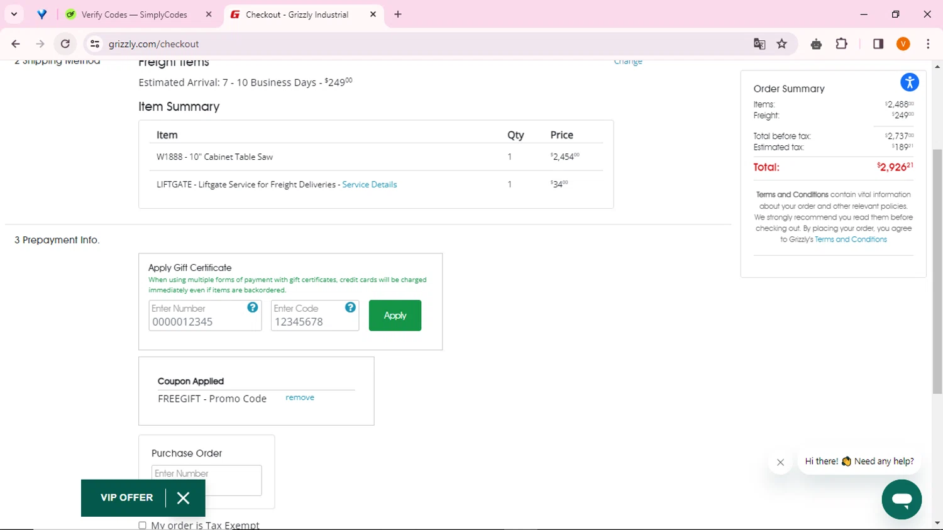Open a new browser tab
Image resolution: width=943 pixels, height=530 pixels.
pos(398,14)
